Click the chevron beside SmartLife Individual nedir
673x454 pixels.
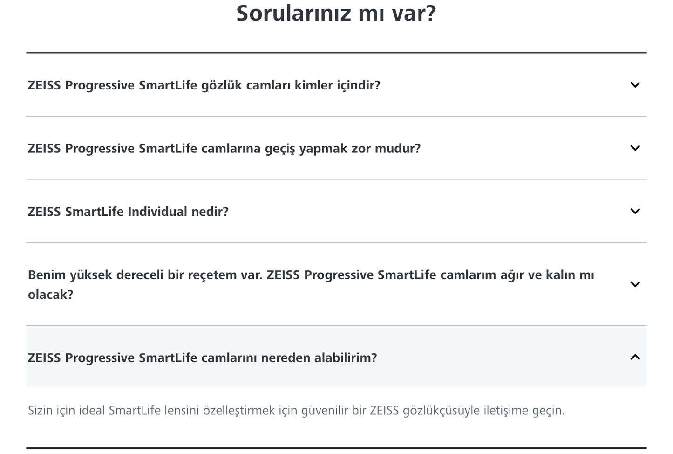[635, 211]
